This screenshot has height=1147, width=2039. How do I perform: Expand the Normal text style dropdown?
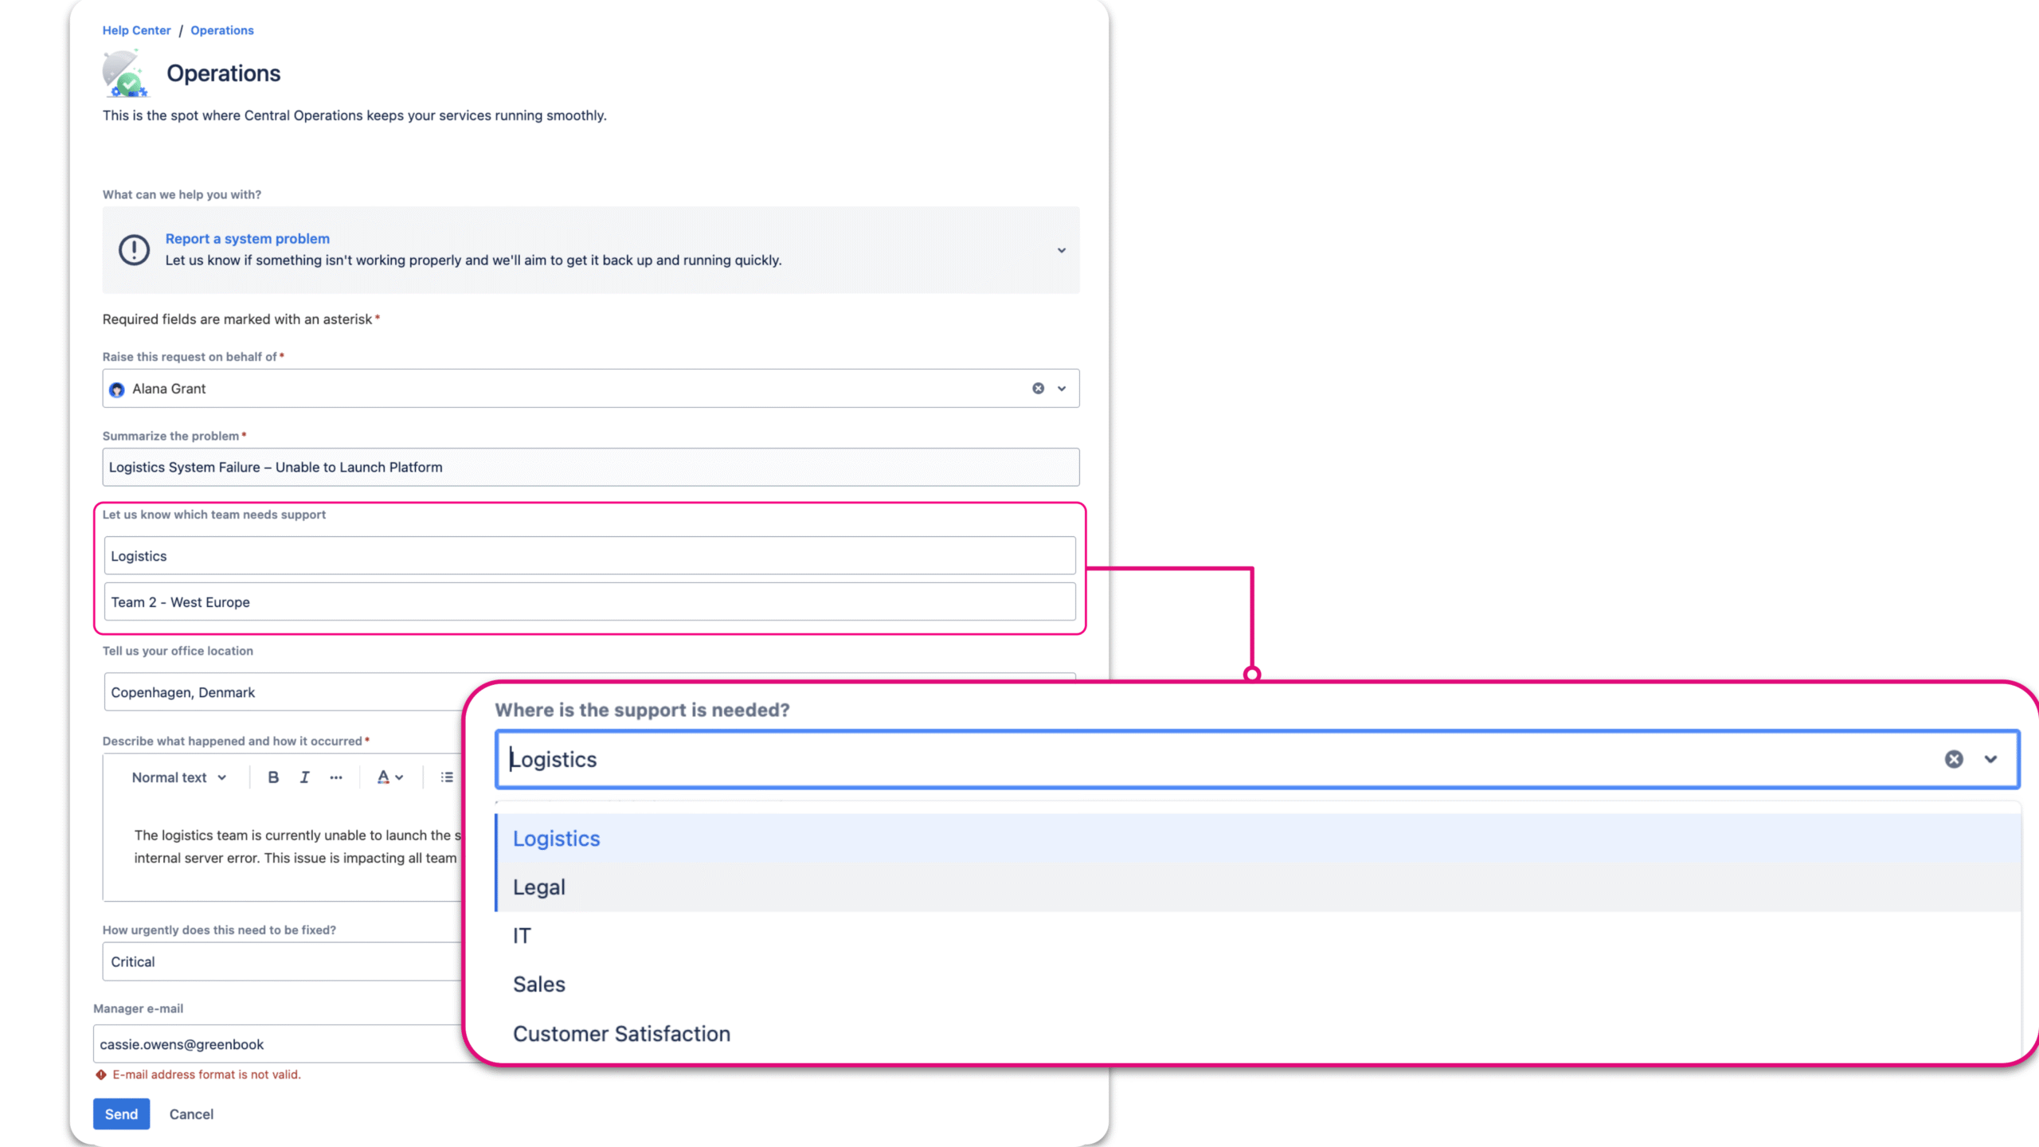(179, 777)
